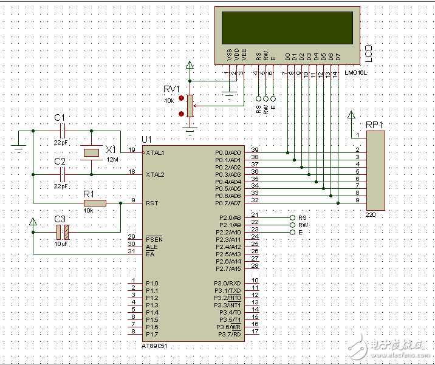Select the LM016L model label

[356, 73]
